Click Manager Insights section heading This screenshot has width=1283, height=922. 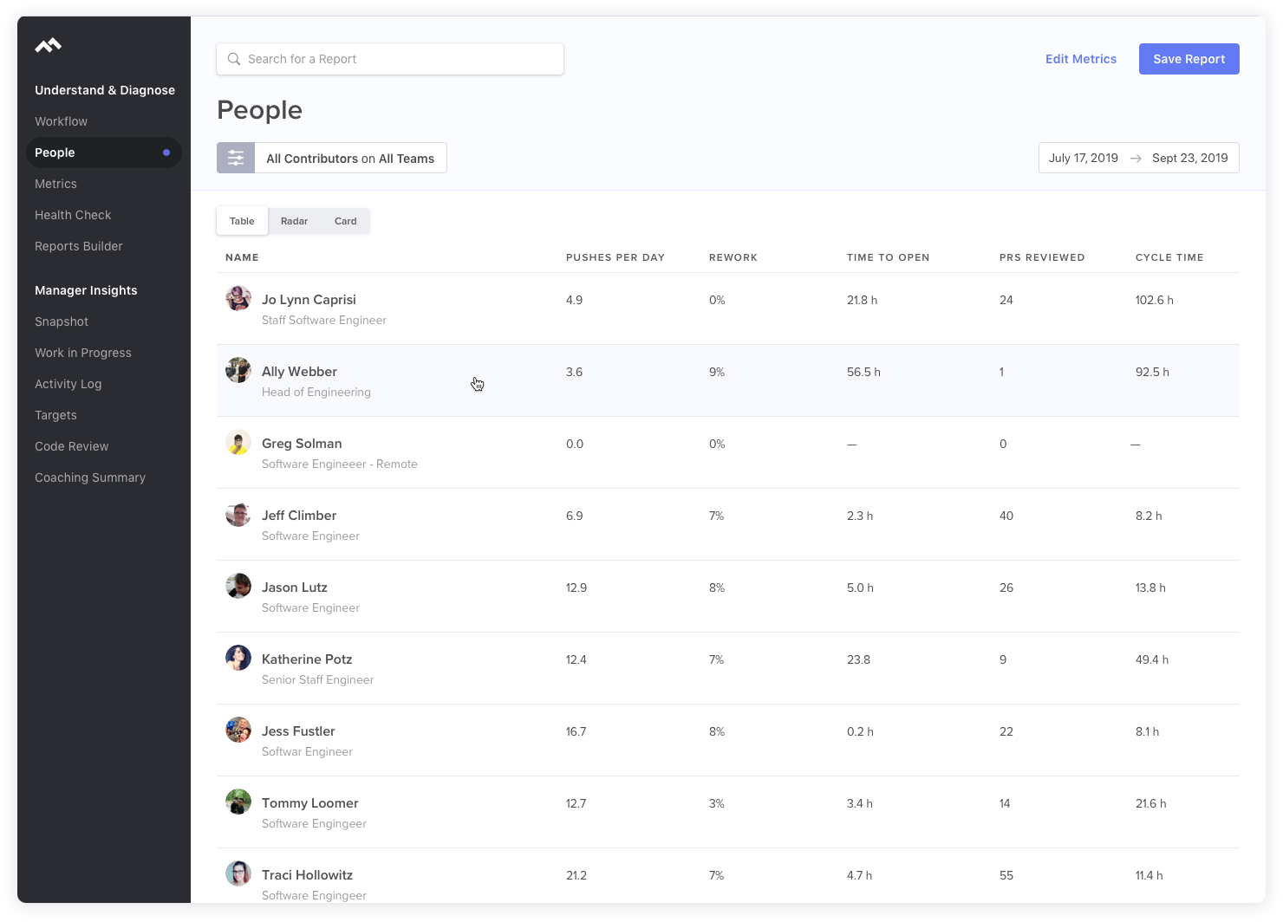click(x=86, y=290)
